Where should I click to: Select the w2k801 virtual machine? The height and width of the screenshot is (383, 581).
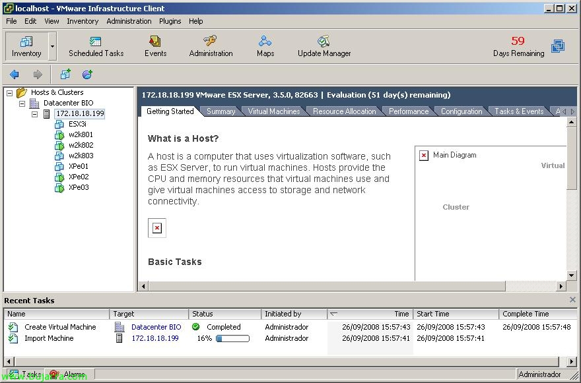click(81, 134)
